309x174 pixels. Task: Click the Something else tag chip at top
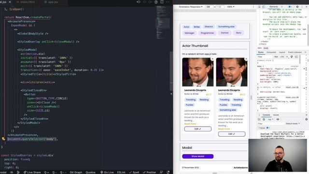click(226, 27)
